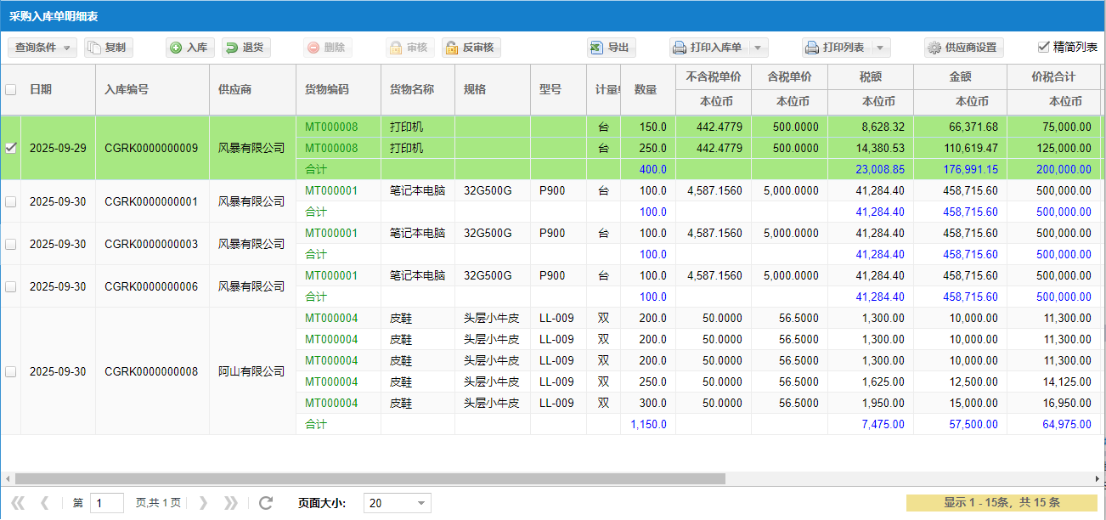Expand the 查询条件 dropdown
1106x520 pixels.
tap(42, 48)
